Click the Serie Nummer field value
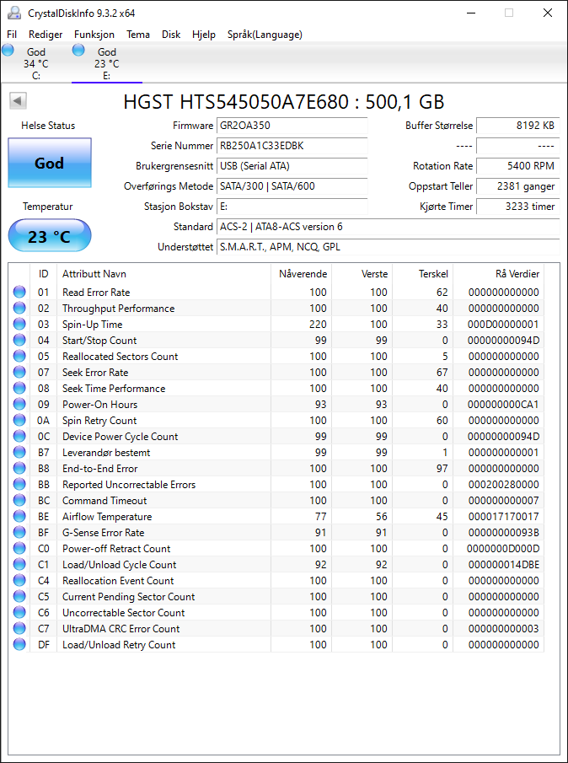Screen dimensions: 568x763 (292, 146)
